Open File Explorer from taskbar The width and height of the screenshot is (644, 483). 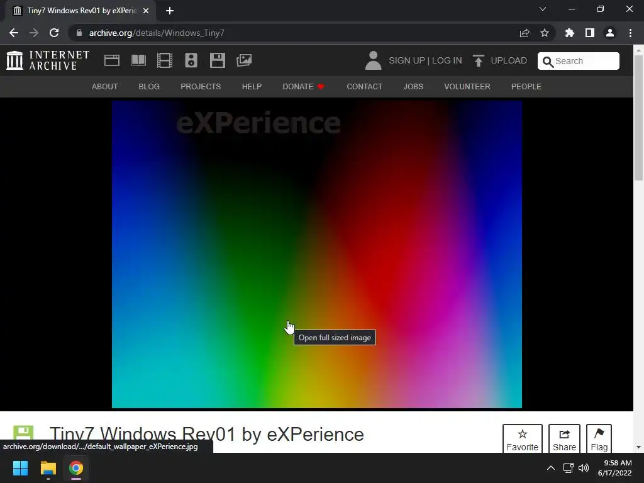(x=48, y=468)
